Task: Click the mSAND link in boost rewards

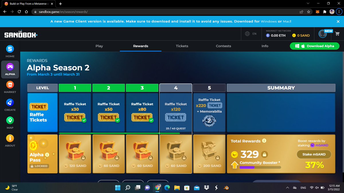Action: coord(320,145)
